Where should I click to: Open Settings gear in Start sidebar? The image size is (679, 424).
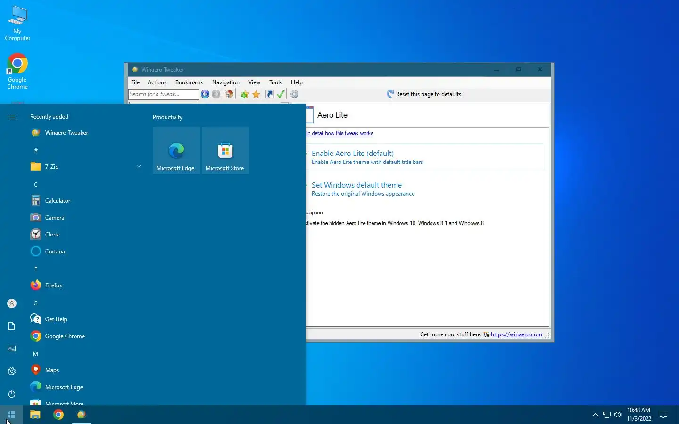tap(12, 371)
